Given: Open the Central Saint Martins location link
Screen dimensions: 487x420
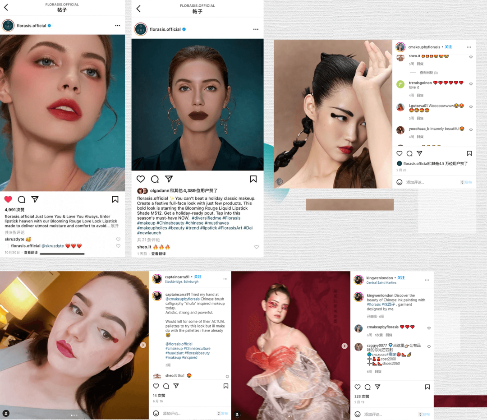Looking at the screenshot, I should pos(381,283).
